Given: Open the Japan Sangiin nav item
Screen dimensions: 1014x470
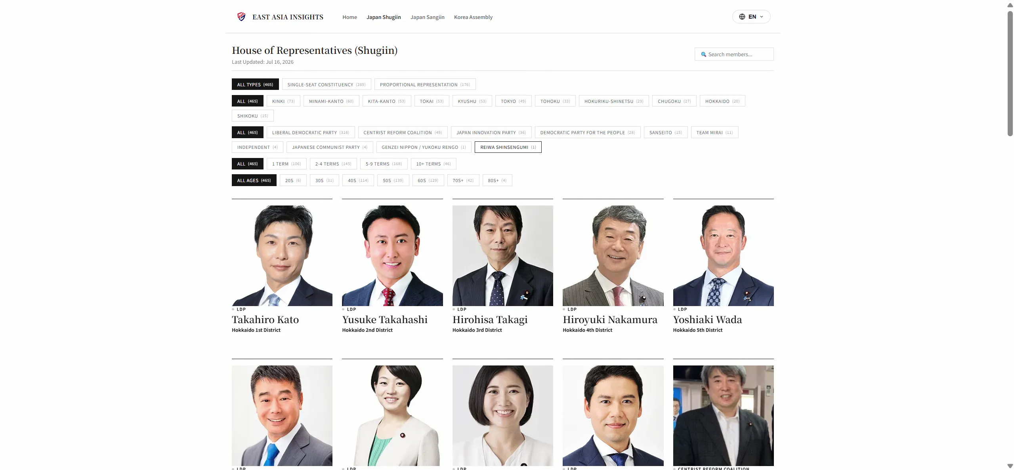Looking at the screenshot, I should (427, 17).
